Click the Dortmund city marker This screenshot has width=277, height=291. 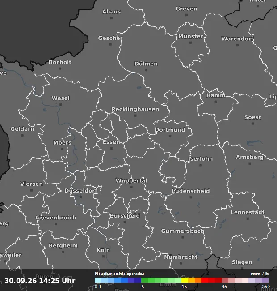(x=170, y=136)
